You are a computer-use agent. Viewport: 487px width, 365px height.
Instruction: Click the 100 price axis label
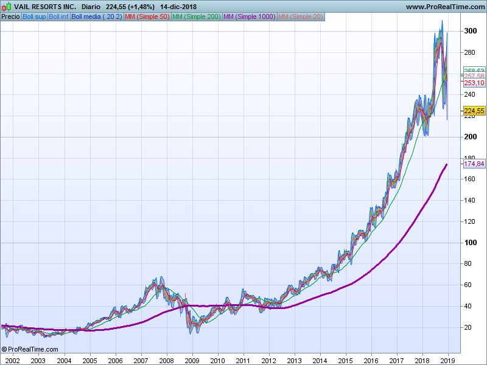(471, 243)
